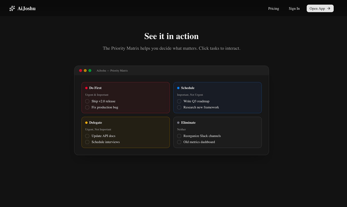Screen dimensions: 347x207
Task: Tick the Write Q3 roadmap checkbox
Action: point(179,101)
